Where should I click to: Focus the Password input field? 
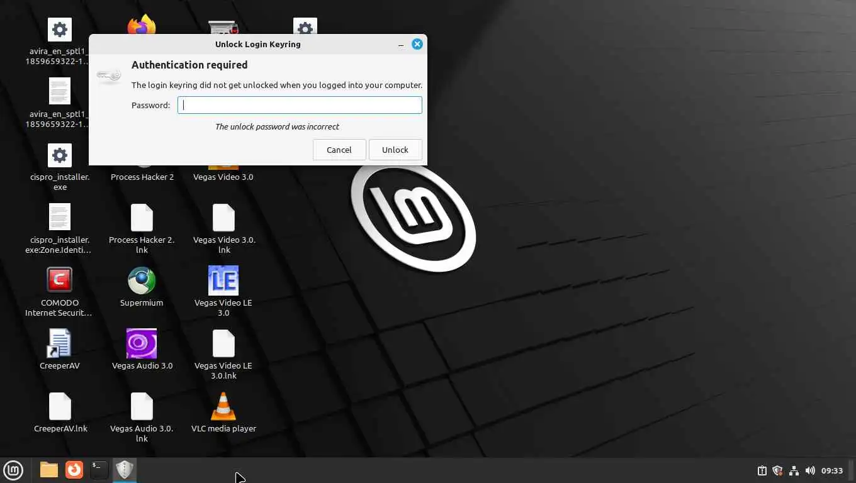[300, 105]
